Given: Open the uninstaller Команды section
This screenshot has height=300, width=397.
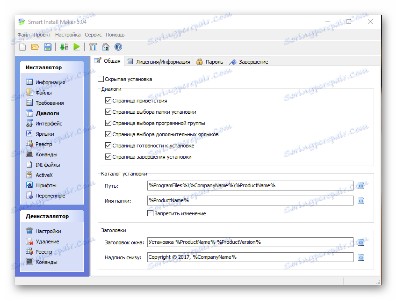Looking at the screenshot, I should coord(42,262).
